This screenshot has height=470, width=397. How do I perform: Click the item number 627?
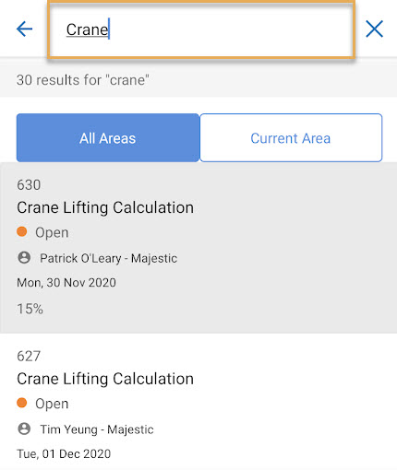coord(29,356)
